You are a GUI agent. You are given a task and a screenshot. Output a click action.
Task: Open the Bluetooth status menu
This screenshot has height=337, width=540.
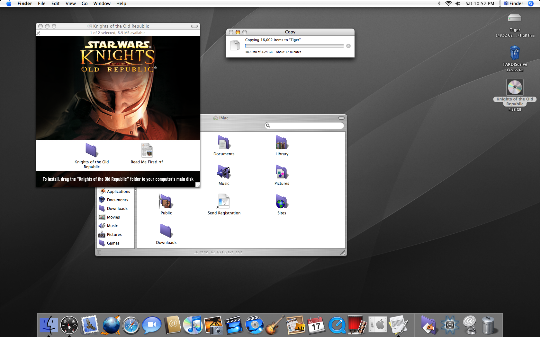click(439, 4)
